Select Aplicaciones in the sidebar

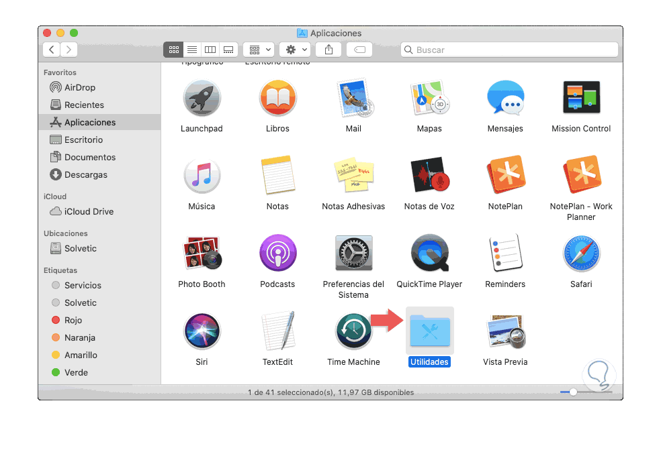[99, 122]
